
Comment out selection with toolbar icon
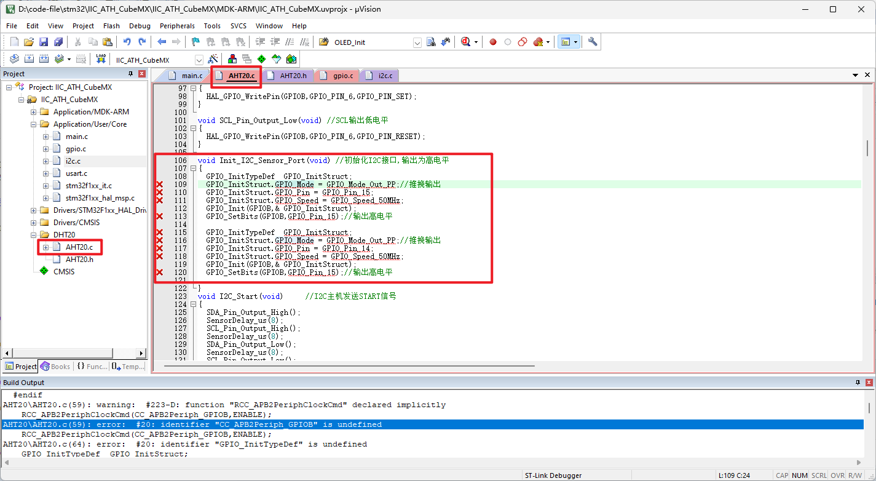point(289,42)
